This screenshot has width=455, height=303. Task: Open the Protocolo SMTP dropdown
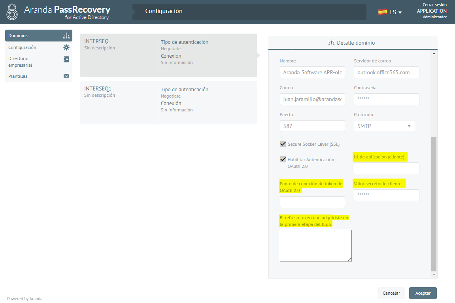[x=384, y=126]
